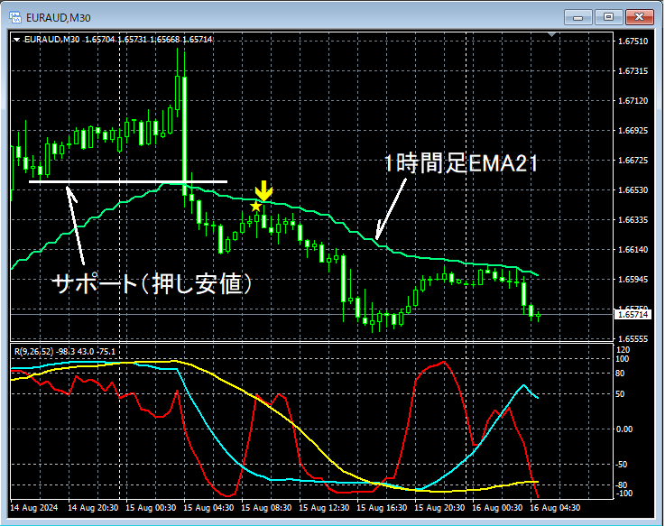Click the 16 Aug 04:30 time label
Screen dimensions: 665x526
point(555,507)
